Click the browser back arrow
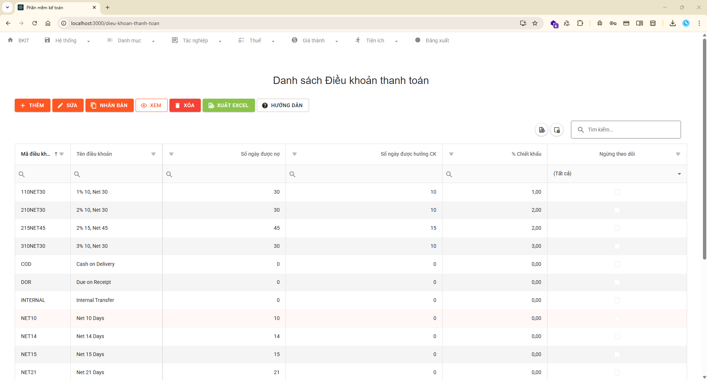The width and height of the screenshot is (707, 380). (8, 23)
